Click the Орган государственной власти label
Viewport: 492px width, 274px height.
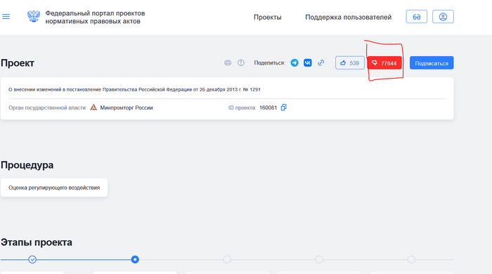(48, 107)
